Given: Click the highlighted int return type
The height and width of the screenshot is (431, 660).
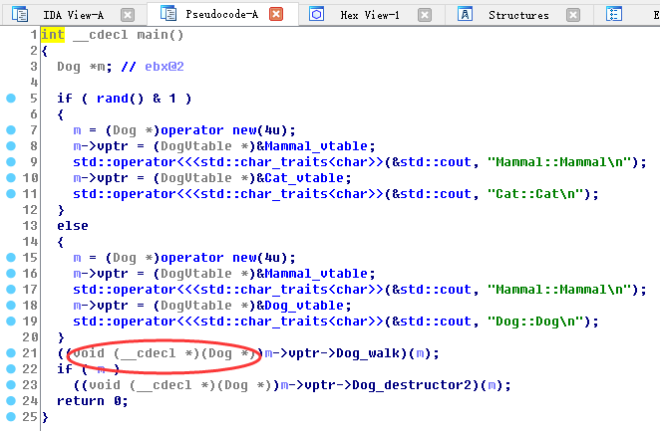Looking at the screenshot, I should 52,35.
